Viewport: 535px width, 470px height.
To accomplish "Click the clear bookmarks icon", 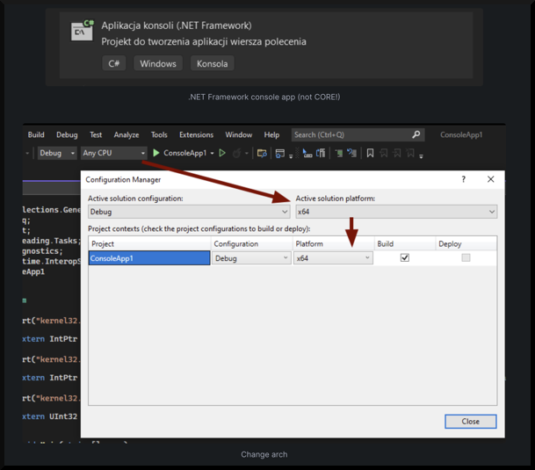I will [410, 153].
